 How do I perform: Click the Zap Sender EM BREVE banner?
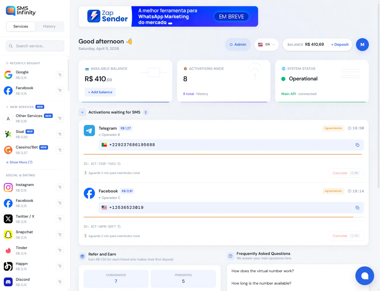168,16
